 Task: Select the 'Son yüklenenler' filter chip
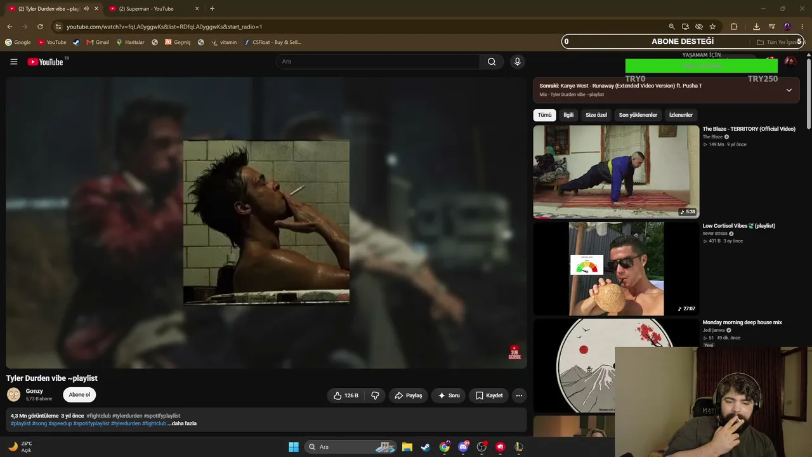click(638, 115)
